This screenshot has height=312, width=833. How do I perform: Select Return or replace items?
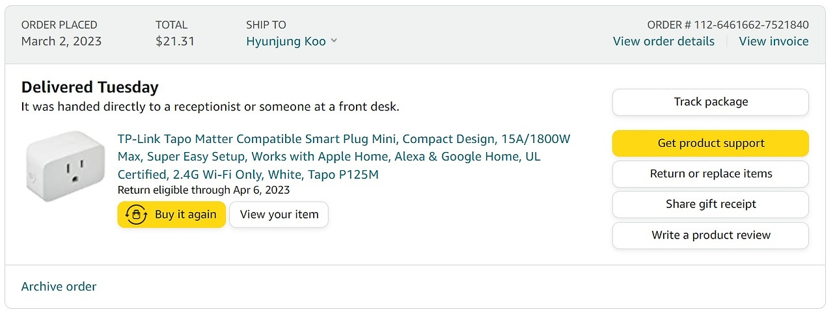point(710,174)
